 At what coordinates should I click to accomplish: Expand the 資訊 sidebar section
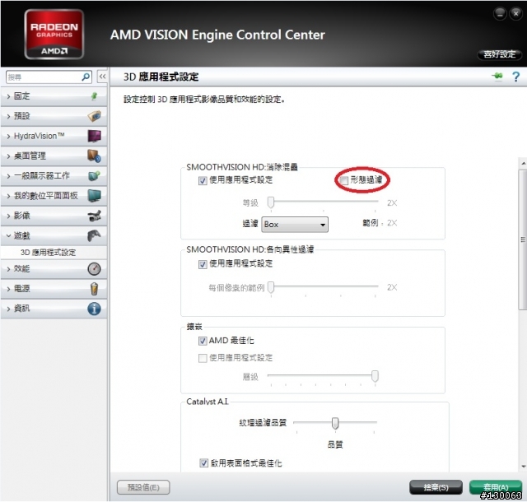54,309
